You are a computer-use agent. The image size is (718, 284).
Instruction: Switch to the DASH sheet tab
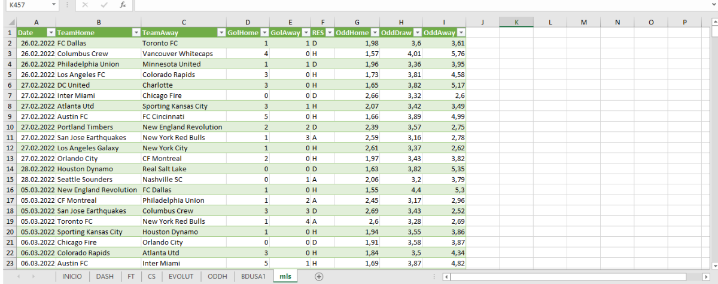pos(105,277)
